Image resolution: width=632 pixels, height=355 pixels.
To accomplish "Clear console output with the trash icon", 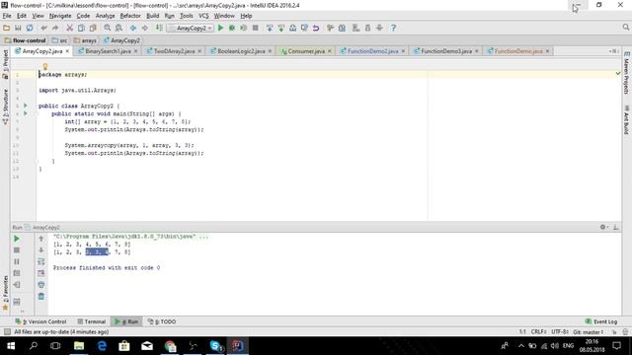I will tap(41, 296).
